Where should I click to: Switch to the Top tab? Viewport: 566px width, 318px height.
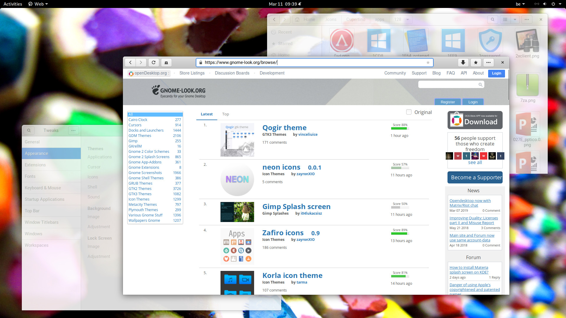(226, 114)
